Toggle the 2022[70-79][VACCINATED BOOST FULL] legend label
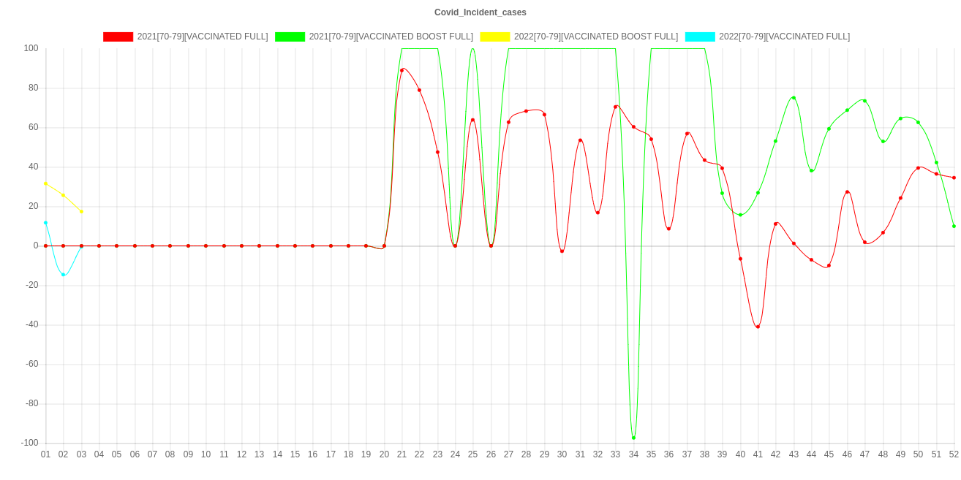The image size is (961, 480). coord(595,37)
